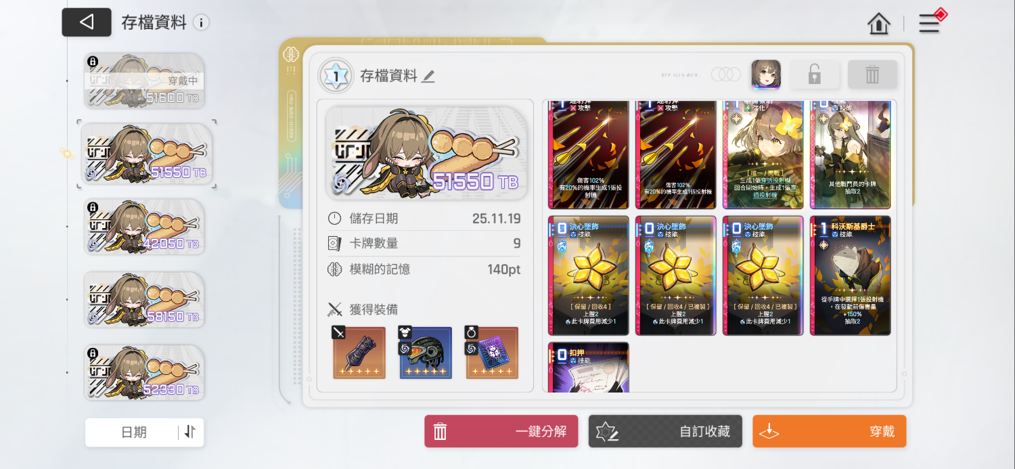Select the 58150 TB save entry
The width and height of the screenshot is (1015, 469).
[145, 300]
